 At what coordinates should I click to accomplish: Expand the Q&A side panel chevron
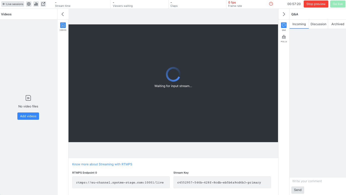pos(284,14)
